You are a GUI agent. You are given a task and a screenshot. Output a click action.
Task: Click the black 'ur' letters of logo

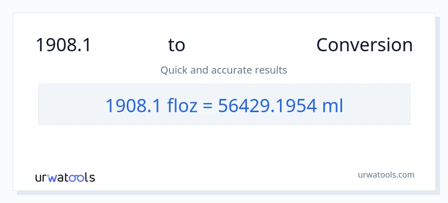[x=41, y=178]
